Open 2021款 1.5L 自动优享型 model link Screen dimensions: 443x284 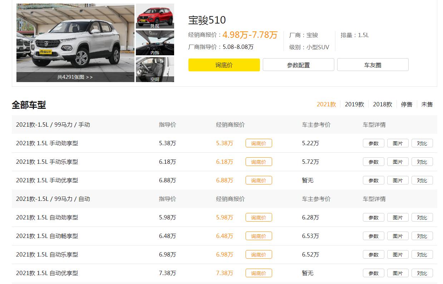coord(47,273)
